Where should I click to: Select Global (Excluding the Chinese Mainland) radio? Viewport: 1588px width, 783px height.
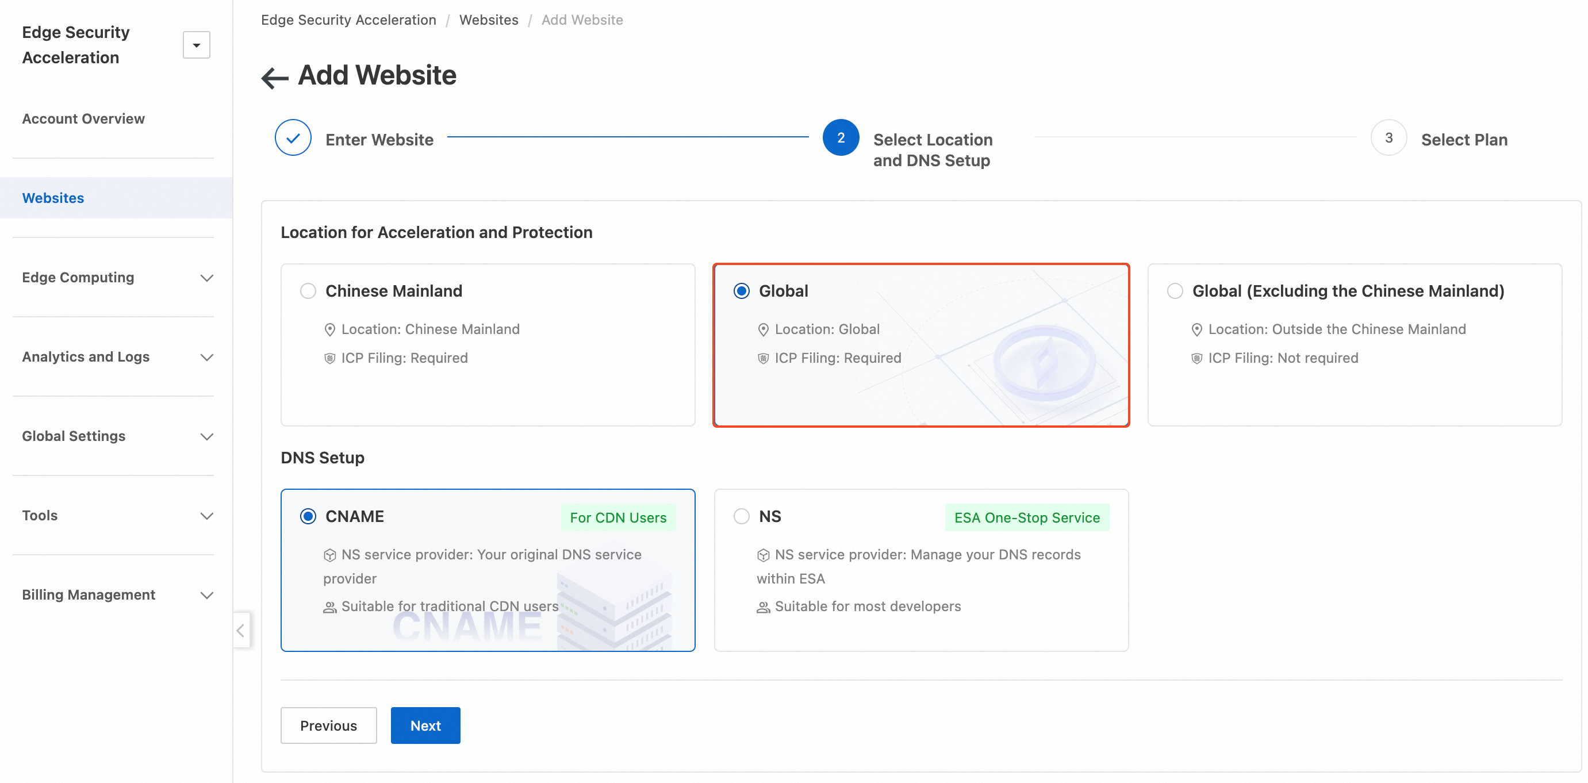(1175, 291)
